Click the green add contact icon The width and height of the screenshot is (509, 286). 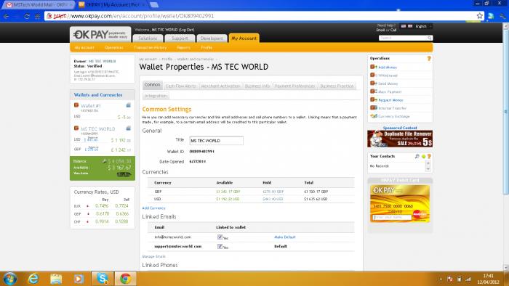[x=423, y=157]
